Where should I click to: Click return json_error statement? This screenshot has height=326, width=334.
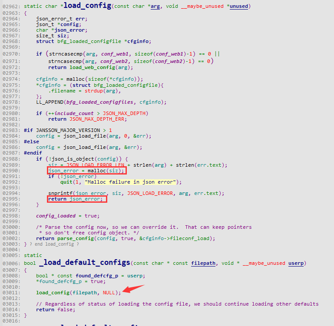[x=76, y=199]
